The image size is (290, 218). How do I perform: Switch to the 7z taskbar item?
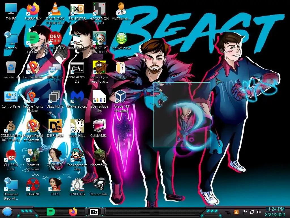click(95, 212)
